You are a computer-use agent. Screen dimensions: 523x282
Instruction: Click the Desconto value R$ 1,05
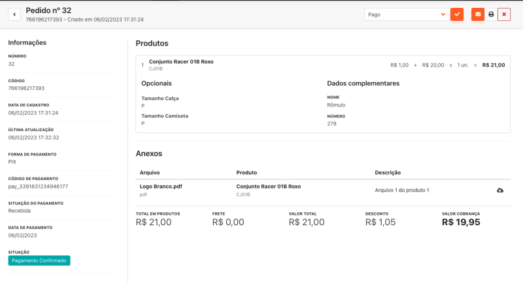pyautogui.click(x=380, y=223)
